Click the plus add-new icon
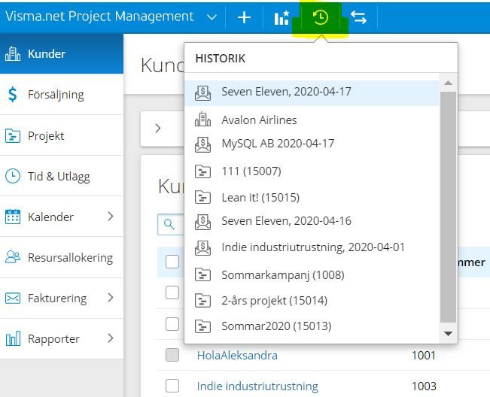Viewport: 490px width, 397px height. 244,17
